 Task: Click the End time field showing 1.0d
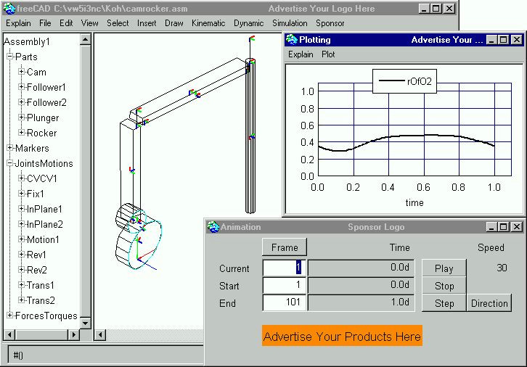(361, 303)
